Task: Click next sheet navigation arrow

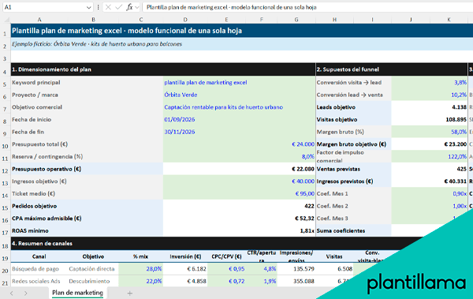Action: coord(26,293)
